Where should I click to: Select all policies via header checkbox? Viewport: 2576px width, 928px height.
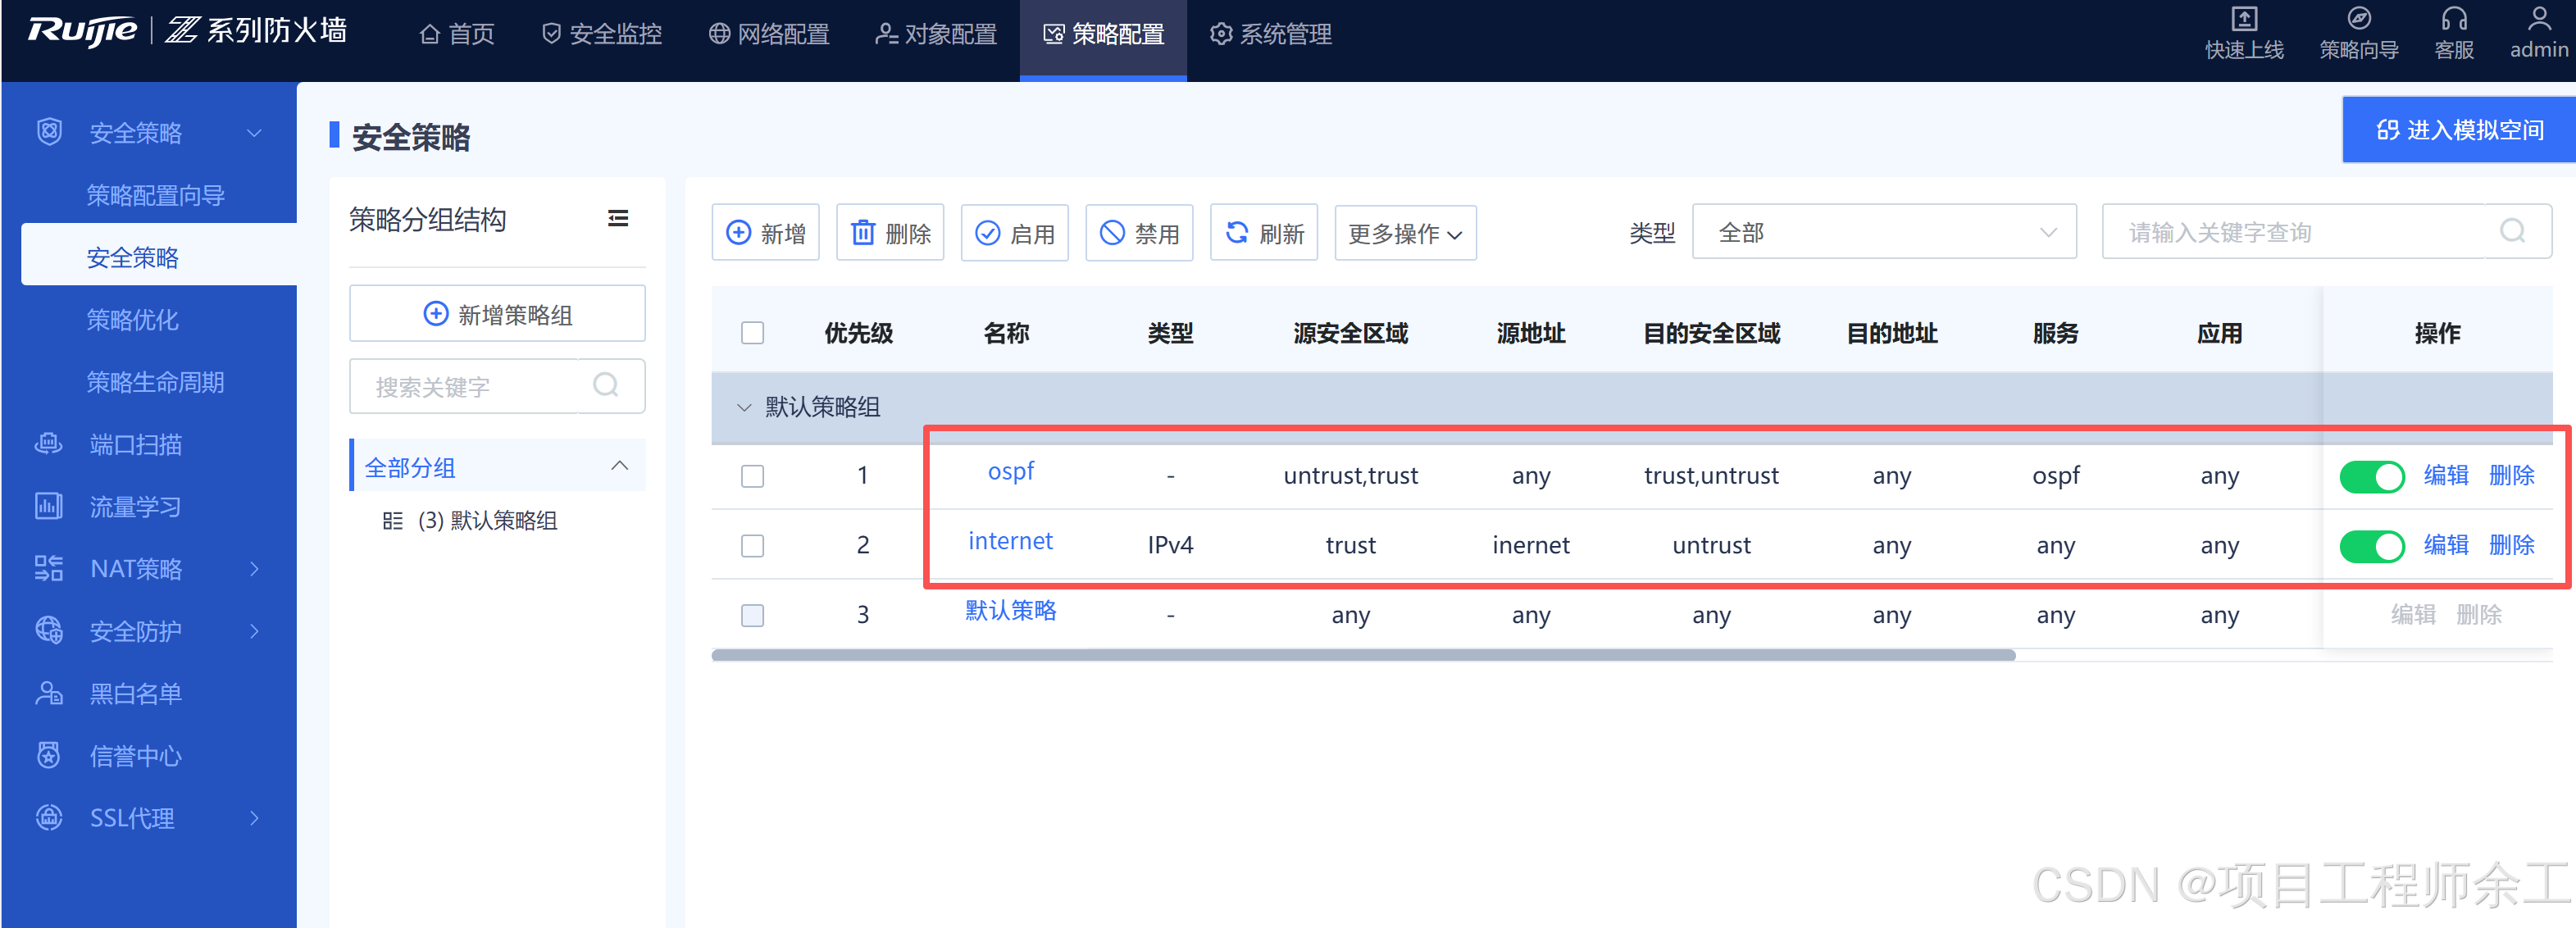pos(752,333)
